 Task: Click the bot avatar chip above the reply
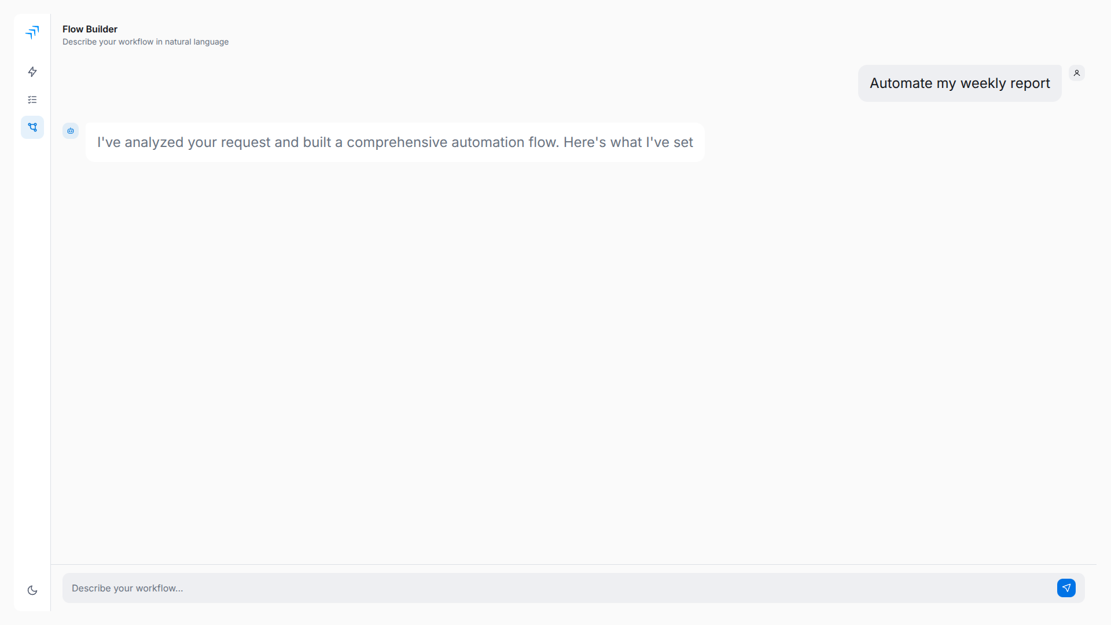click(x=70, y=131)
